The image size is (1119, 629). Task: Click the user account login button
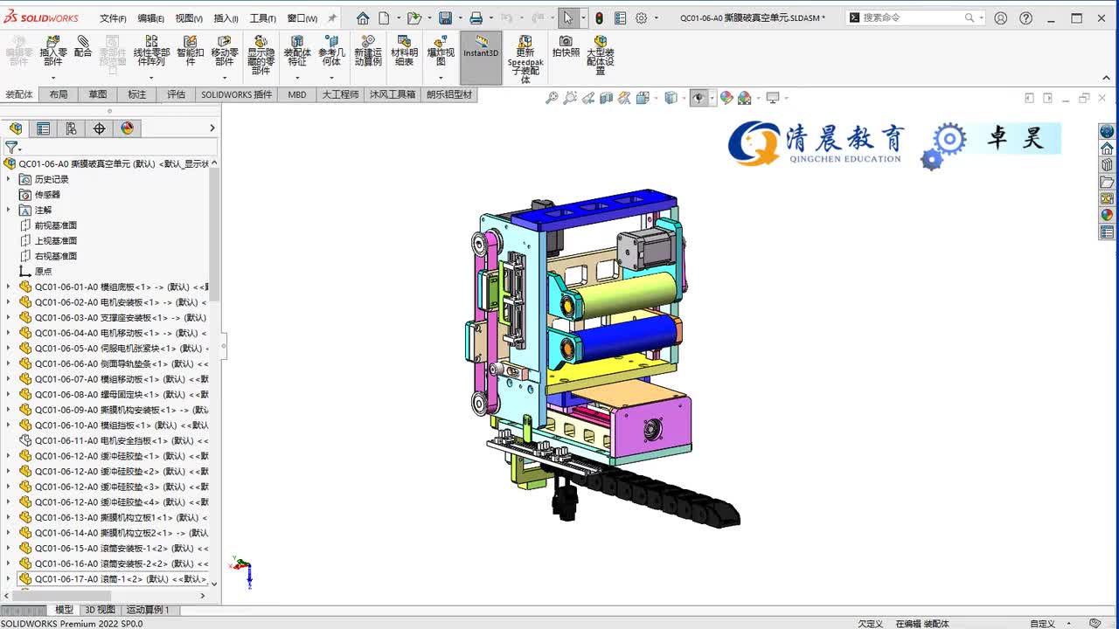pyautogui.click(x=1001, y=17)
